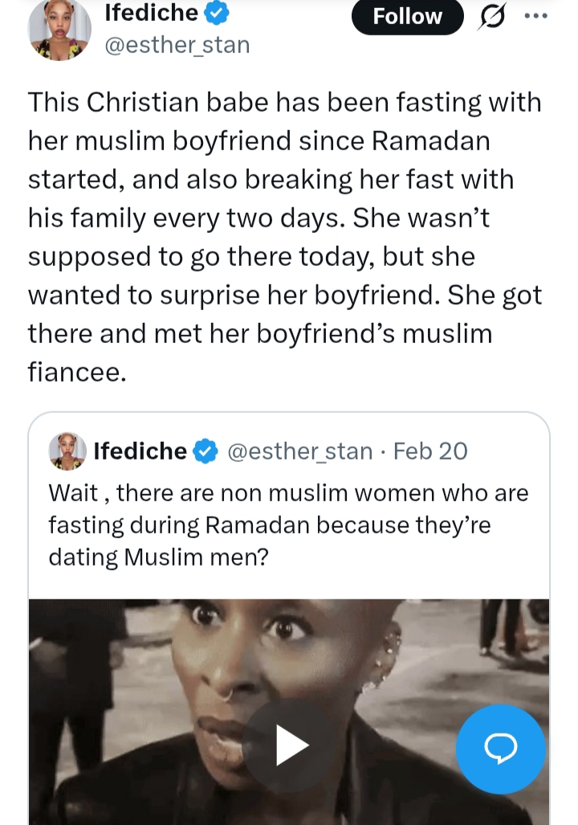This screenshot has width=578, height=825.
Task: Tap the blue floating chat bubble button
Action: tap(501, 749)
